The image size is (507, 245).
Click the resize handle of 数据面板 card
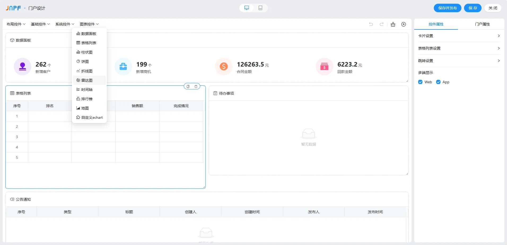(407, 81)
